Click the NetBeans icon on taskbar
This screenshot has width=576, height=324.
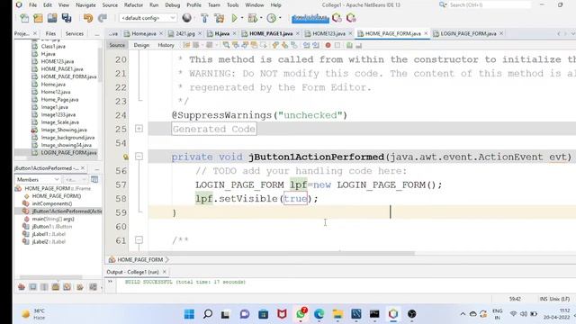point(393,314)
